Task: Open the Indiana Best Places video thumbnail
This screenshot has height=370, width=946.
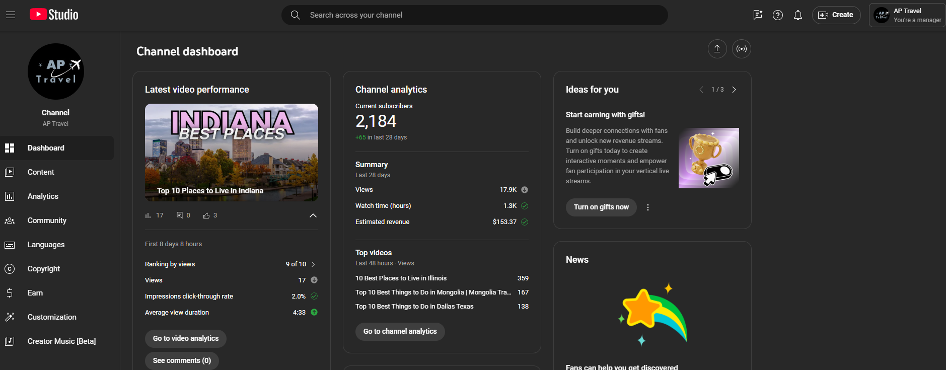Action: pos(232,153)
